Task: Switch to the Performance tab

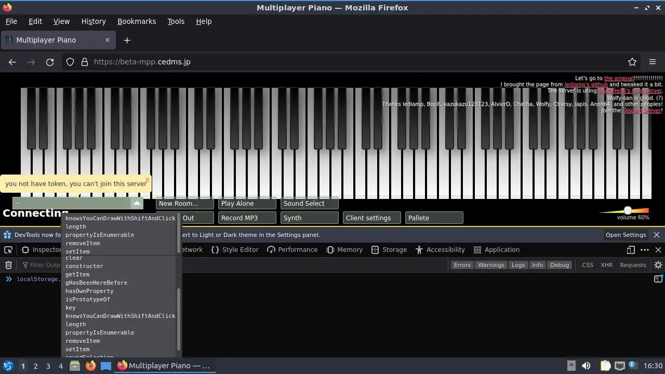Action: (292, 250)
